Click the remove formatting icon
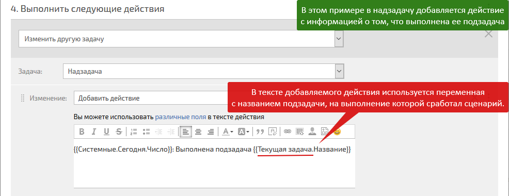Viewport: 509px width, 196px height. (x=272, y=132)
